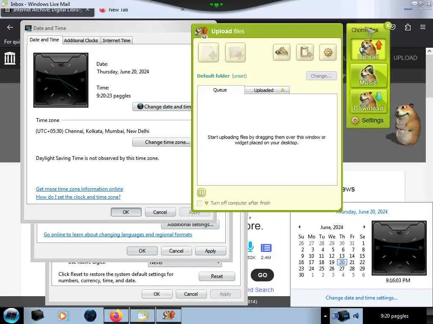The image size is (433, 324).
Task: Click Apply in the regional formats dialog
Action: tap(211, 251)
